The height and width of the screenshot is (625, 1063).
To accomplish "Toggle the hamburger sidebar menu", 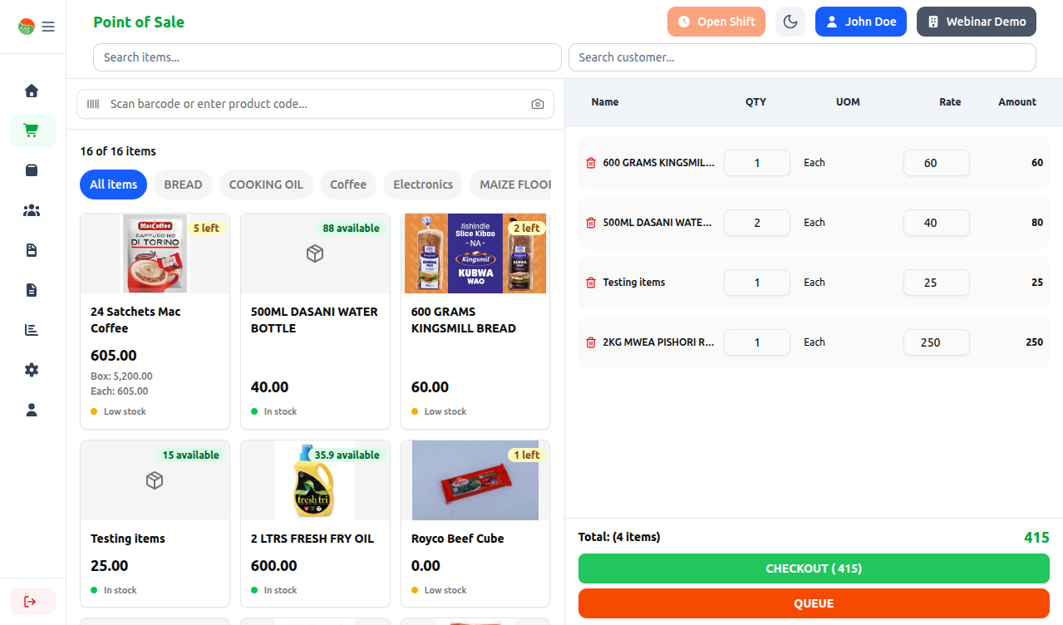I will (x=48, y=27).
